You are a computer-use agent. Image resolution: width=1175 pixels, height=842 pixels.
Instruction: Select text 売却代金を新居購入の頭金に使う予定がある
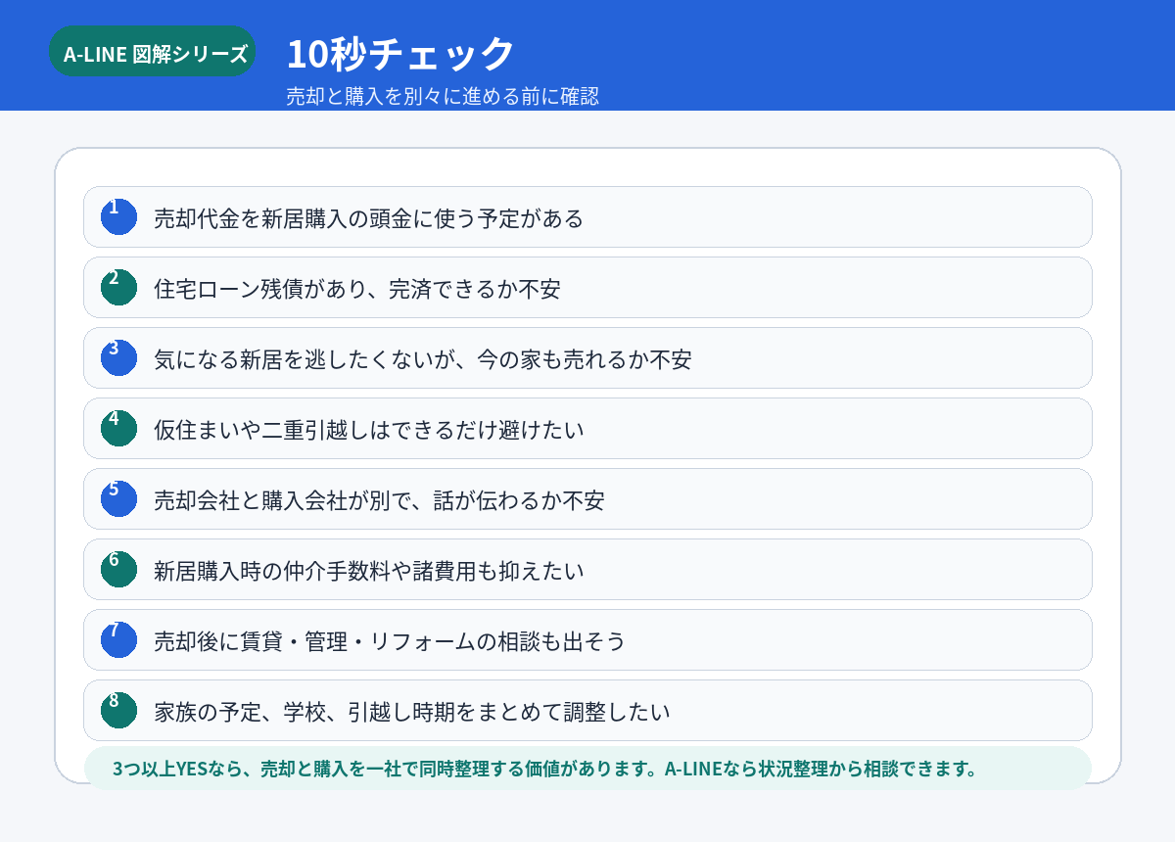(x=368, y=218)
